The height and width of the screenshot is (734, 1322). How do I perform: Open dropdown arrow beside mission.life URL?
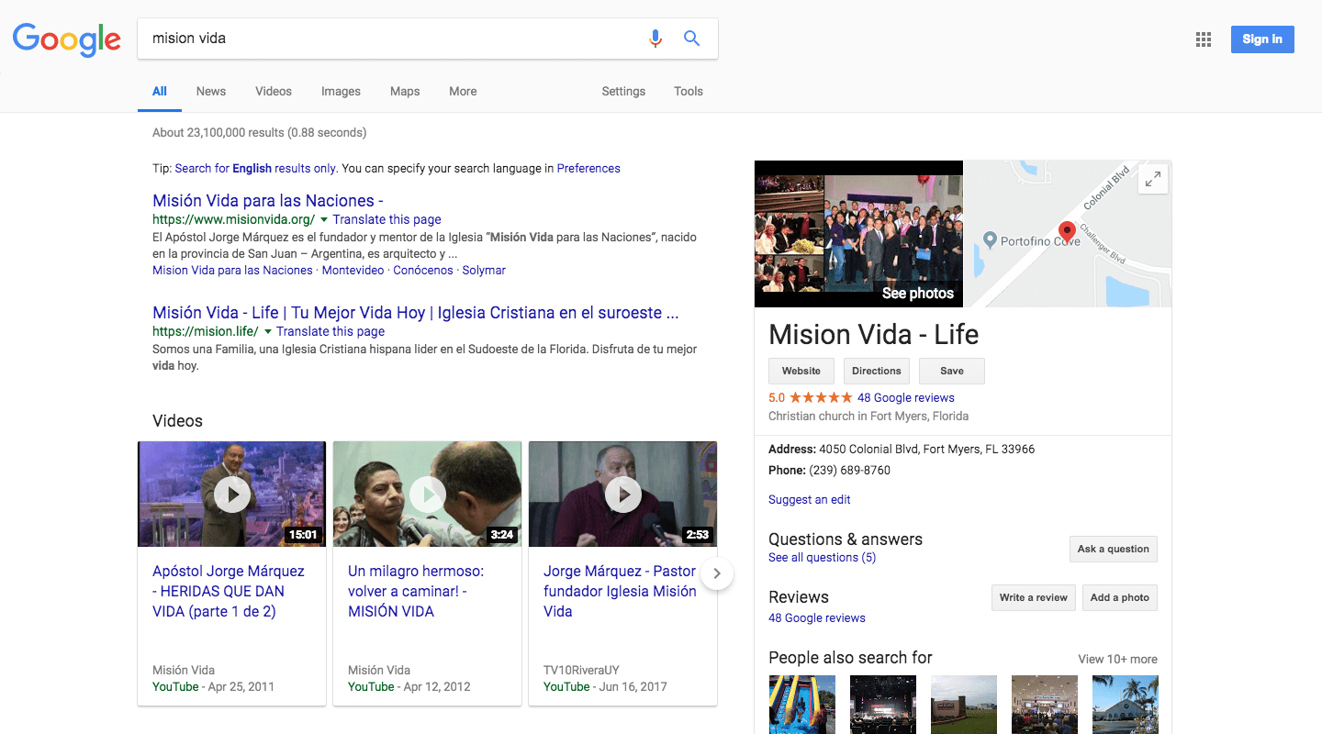point(268,332)
